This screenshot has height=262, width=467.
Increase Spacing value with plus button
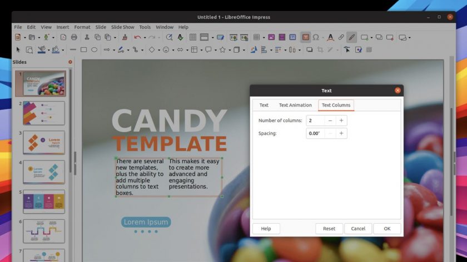[341, 133]
